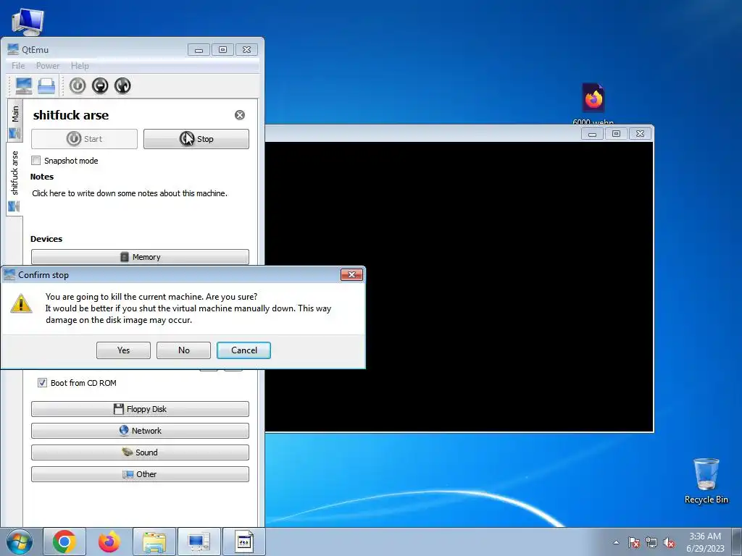Click the new virtual machine toolbar icon

pos(23,86)
